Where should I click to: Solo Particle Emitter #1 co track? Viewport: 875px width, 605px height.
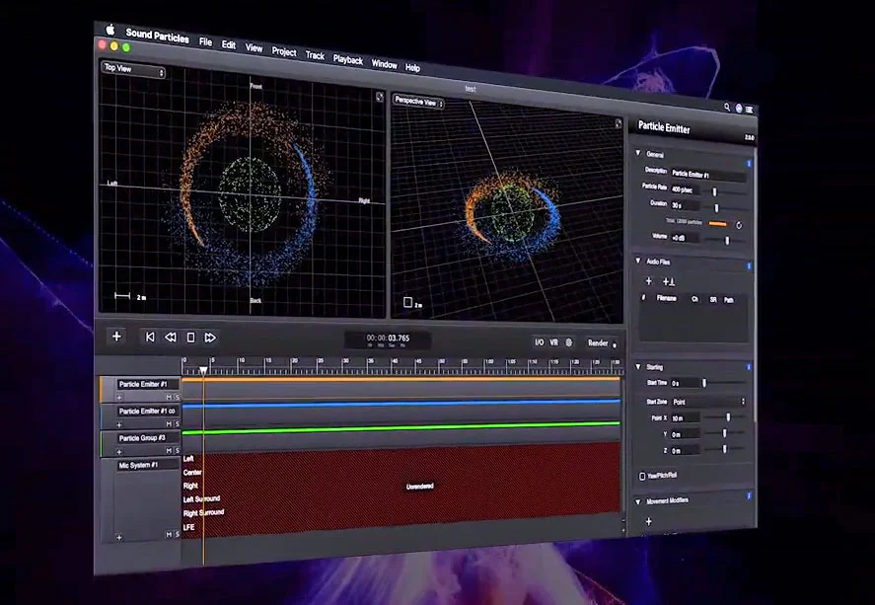coord(178,424)
